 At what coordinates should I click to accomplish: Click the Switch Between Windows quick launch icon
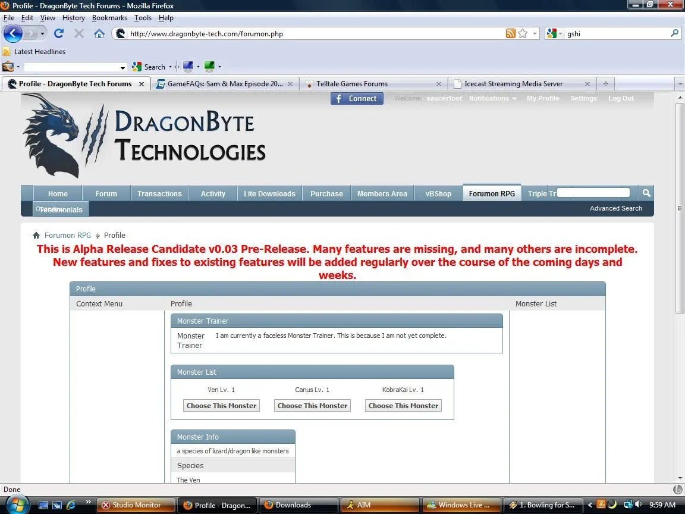point(57,505)
